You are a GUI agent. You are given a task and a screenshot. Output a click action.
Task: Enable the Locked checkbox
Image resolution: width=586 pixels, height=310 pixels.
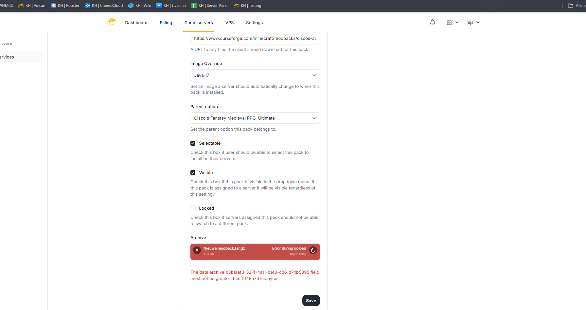coord(193,208)
